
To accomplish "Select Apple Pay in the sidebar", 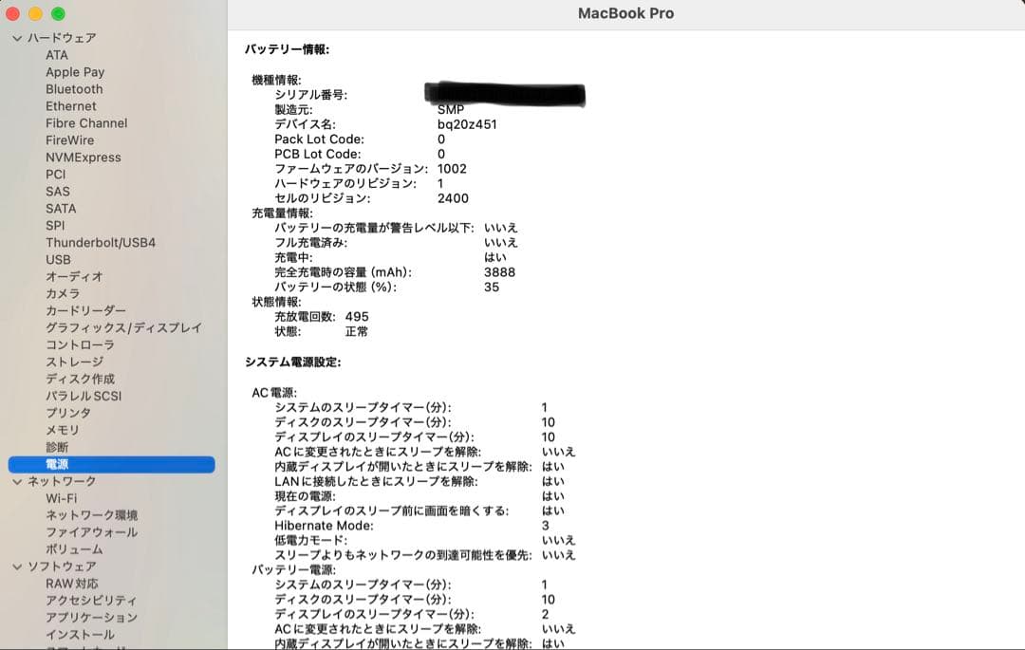I will pos(75,71).
